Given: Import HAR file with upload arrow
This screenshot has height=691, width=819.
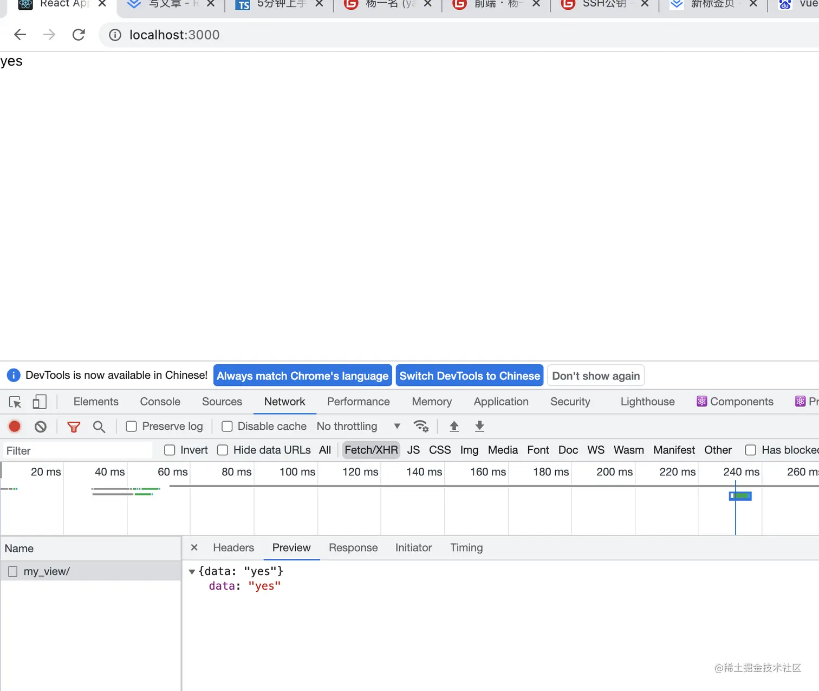Looking at the screenshot, I should pos(454,427).
